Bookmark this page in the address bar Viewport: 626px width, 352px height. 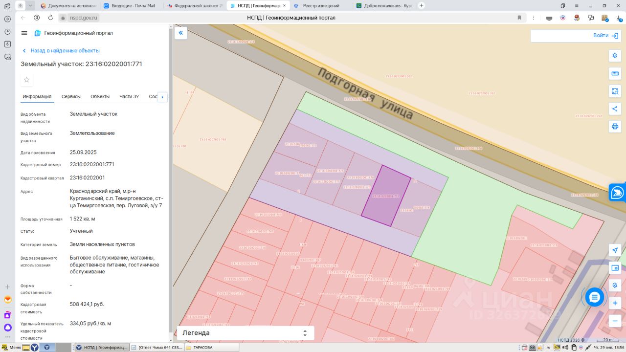(x=519, y=18)
